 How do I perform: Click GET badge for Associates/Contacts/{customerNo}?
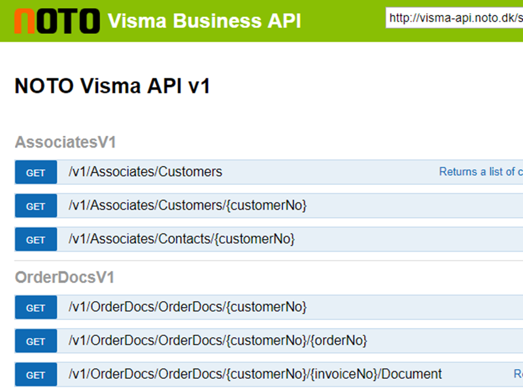[35, 240]
